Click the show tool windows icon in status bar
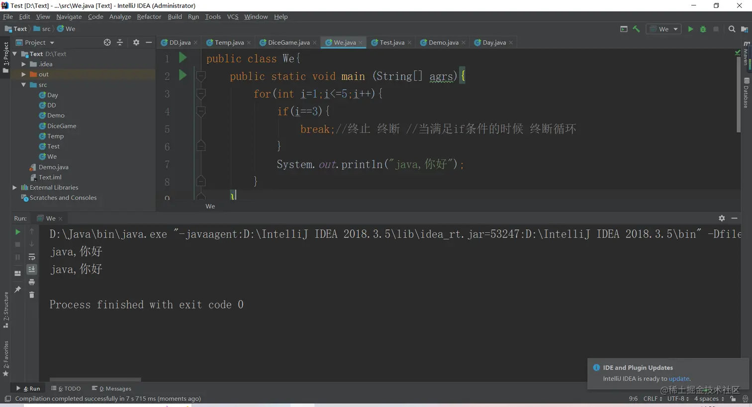The image size is (752, 407). click(7, 399)
